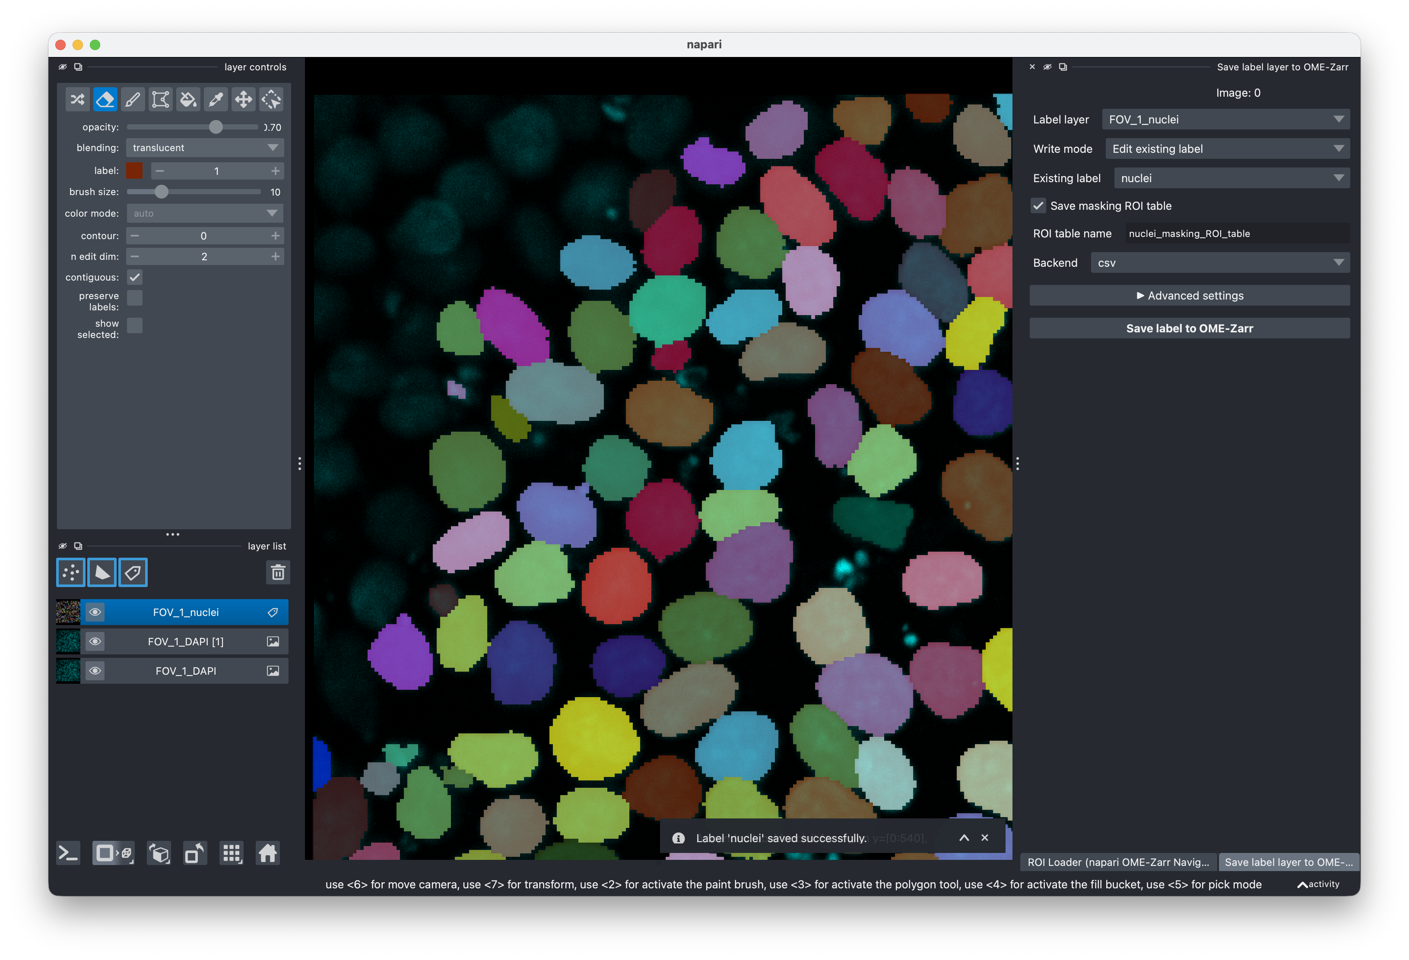Choose the polygon drawing tool
The width and height of the screenshot is (1409, 960).
tap(161, 99)
